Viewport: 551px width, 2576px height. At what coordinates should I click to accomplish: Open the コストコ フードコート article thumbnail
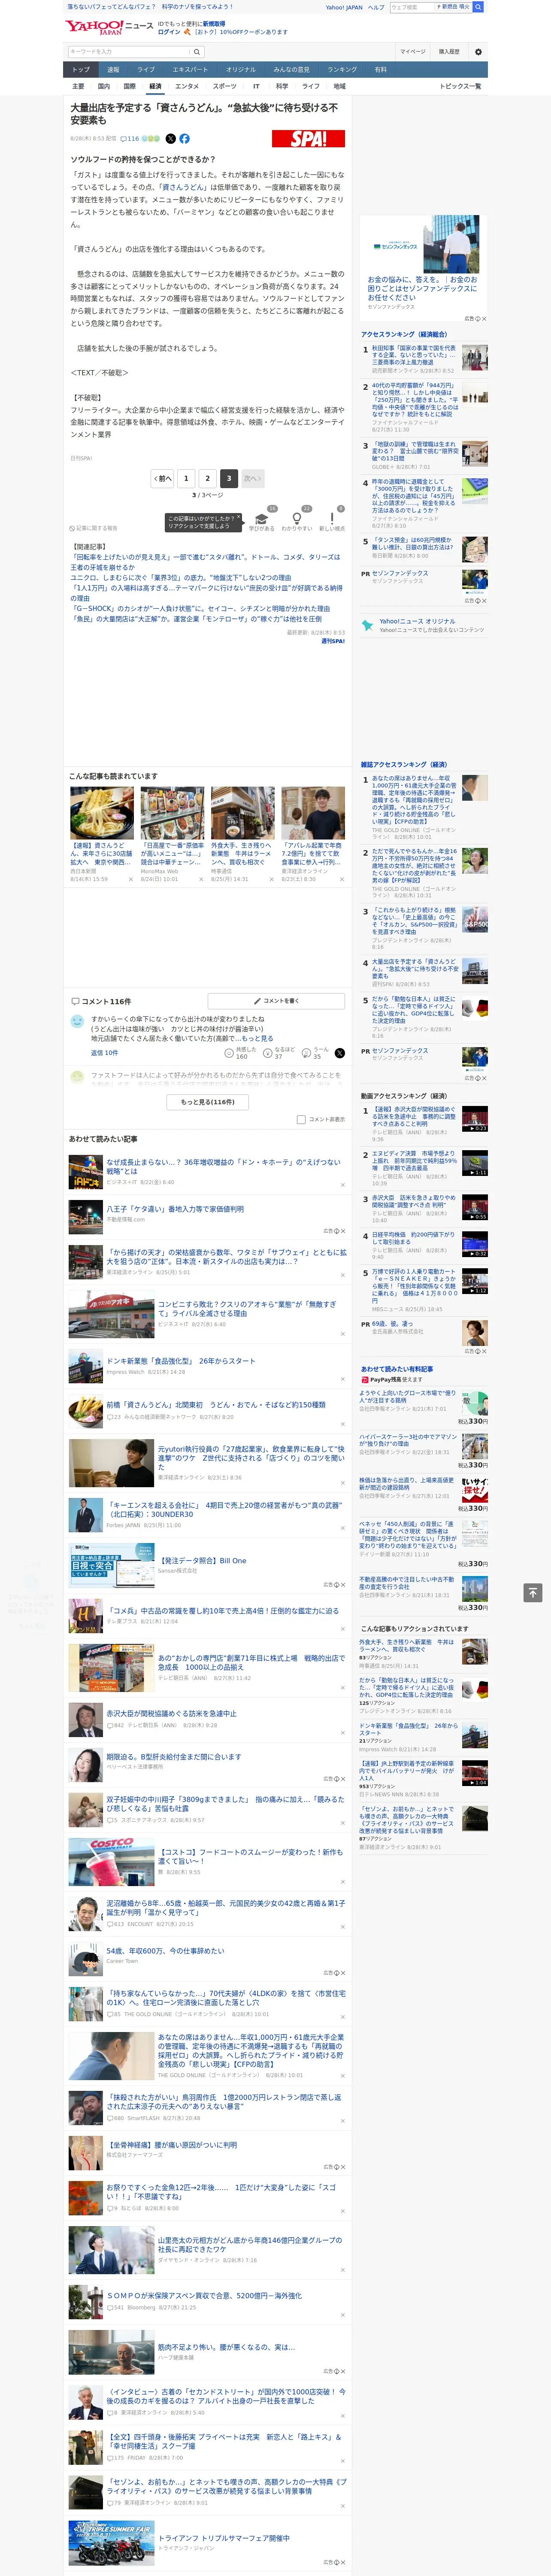(x=111, y=1862)
